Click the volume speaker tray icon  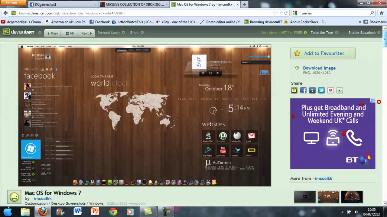356,212
